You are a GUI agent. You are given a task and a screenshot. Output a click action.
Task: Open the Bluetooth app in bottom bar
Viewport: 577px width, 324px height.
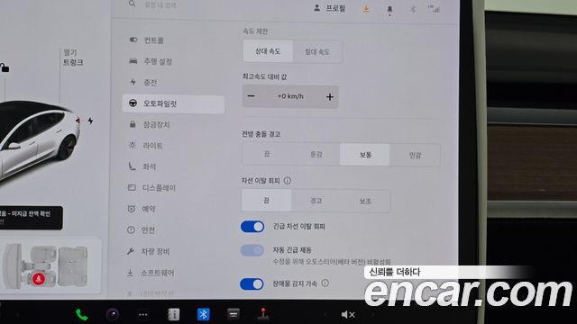[203, 314]
